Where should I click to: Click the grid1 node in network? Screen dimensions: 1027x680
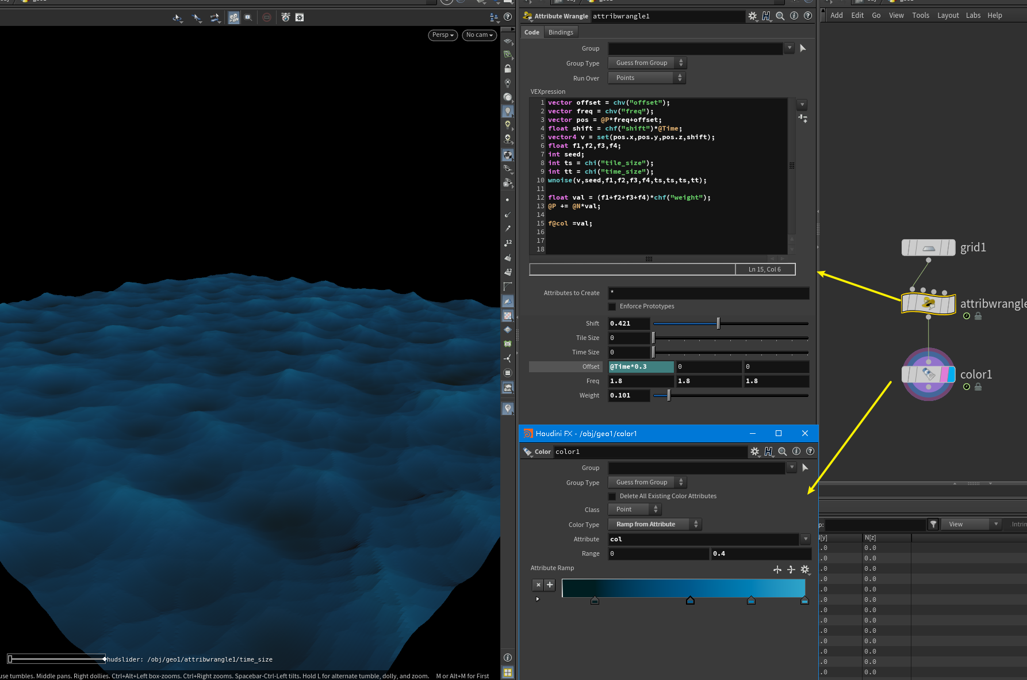click(x=928, y=248)
